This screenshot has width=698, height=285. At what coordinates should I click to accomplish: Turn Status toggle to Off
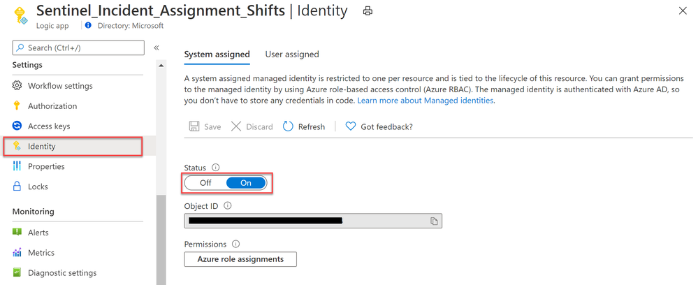click(205, 183)
